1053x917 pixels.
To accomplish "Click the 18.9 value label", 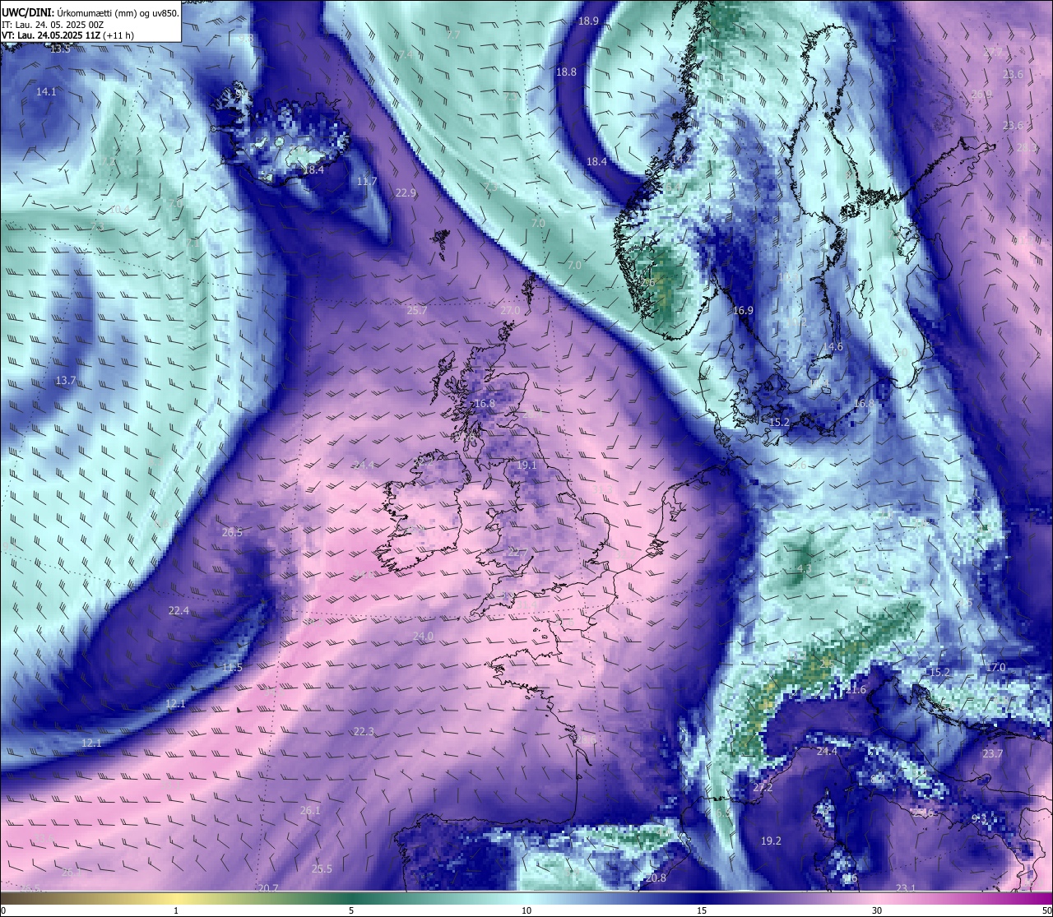I will click(x=588, y=21).
